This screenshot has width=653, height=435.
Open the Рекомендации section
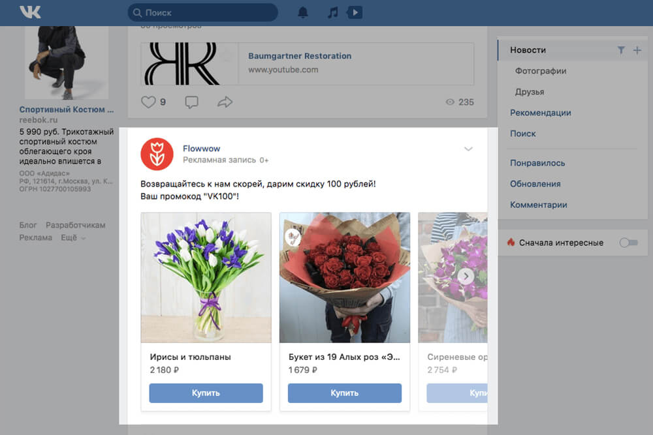click(x=541, y=113)
